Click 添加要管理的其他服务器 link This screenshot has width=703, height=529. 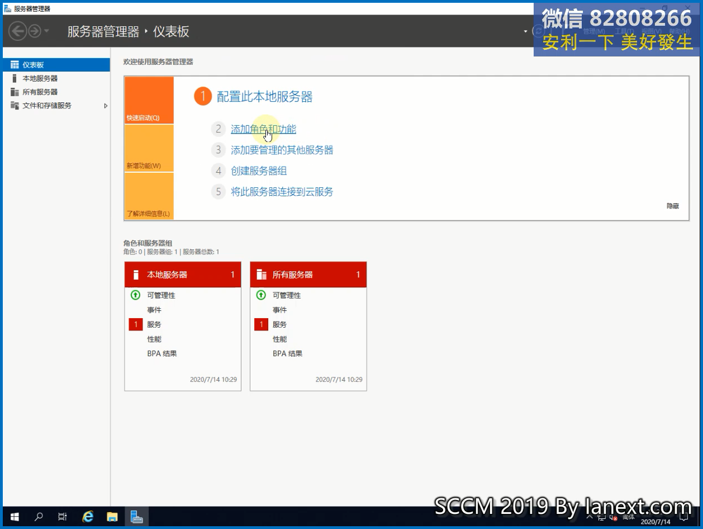coord(282,150)
